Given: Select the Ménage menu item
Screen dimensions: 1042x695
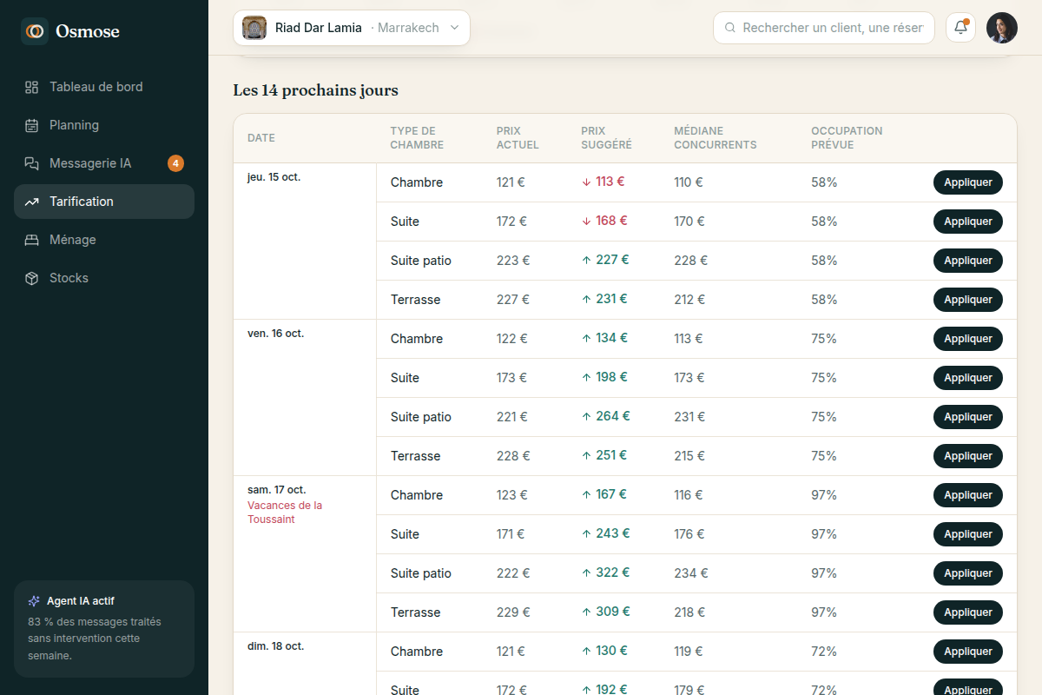Looking at the screenshot, I should click(104, 240).
